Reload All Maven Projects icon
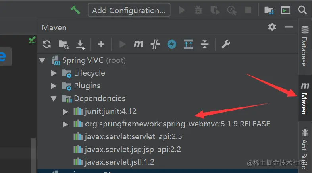312x173 pixels. [47, 44]
